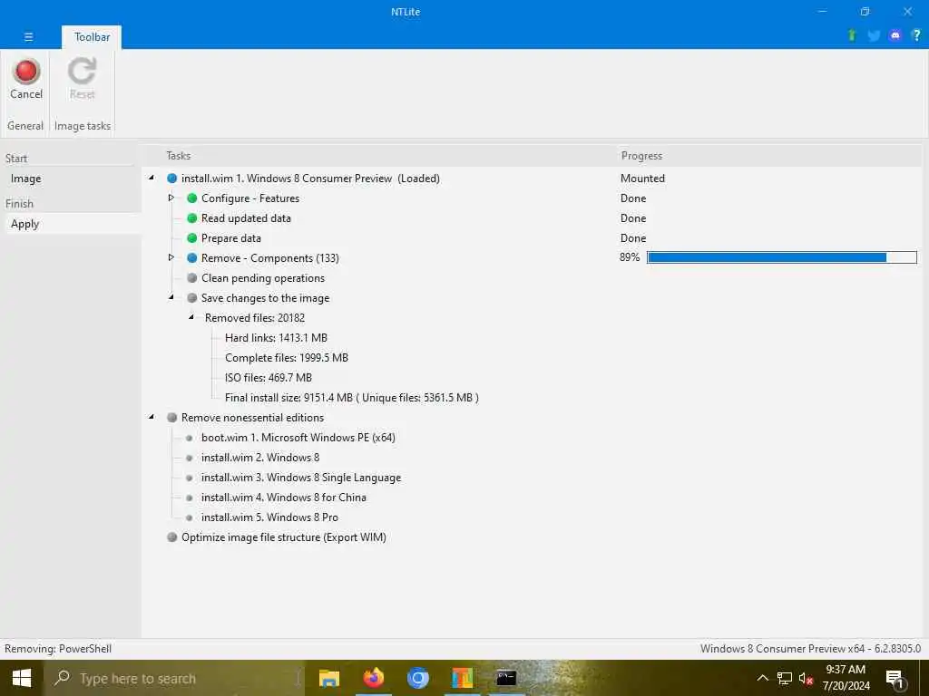This screenshot has width=929, height=696.
Task: Select the 'Clean pending operations' task text
Action: click(x=263, y=278)
